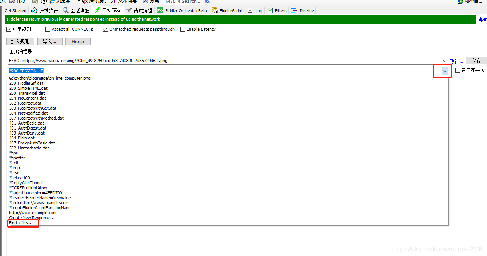
Task: Switch to the 请求统计 tab
Action: (45, 11)
